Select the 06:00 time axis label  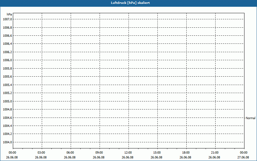pos(70,153)
